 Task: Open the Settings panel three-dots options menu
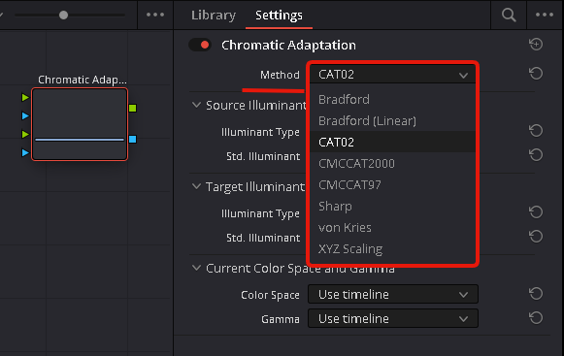(545, 15)
